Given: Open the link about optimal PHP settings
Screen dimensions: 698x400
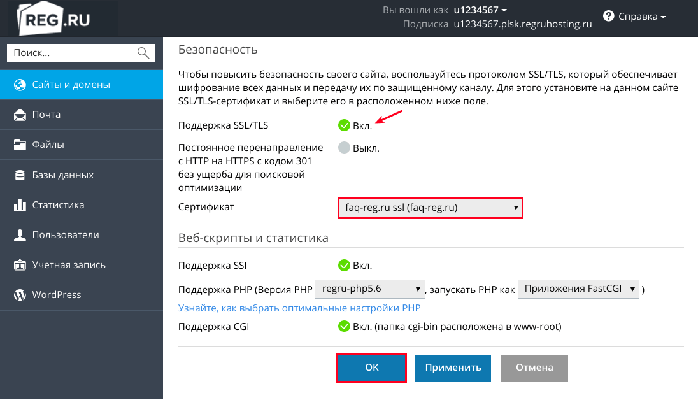Looking at the screenshot, I should pyautogui.click(x=299, y=308).
